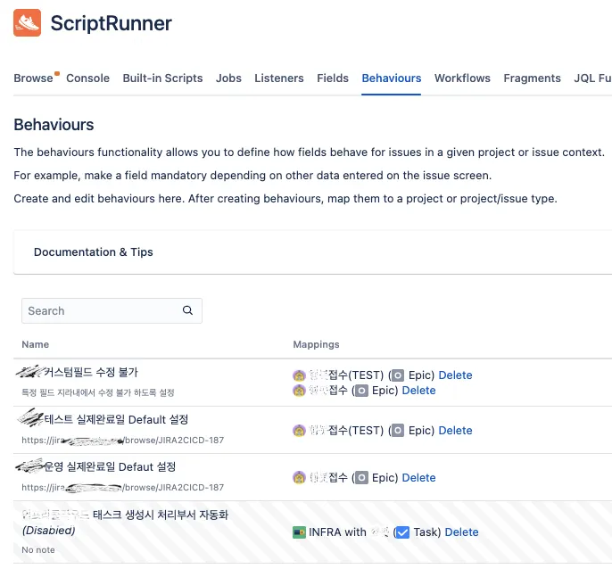Click Epic icon in 테스트 실제완료일 mapping
The height and width of the screenshot is (577, 612).
398,431
